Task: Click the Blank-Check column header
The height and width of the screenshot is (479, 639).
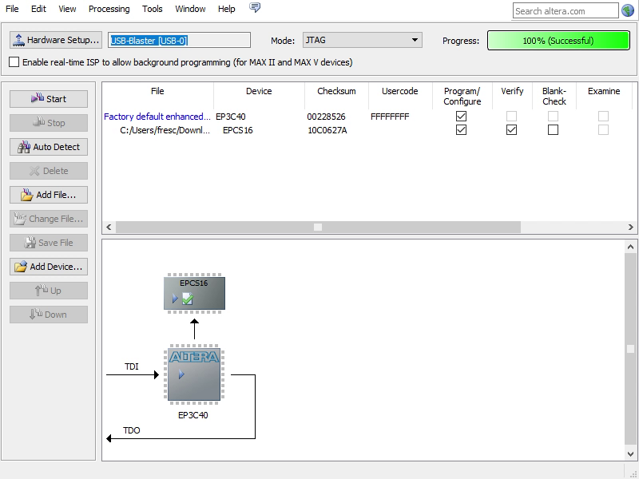Action: coord(554,96)
